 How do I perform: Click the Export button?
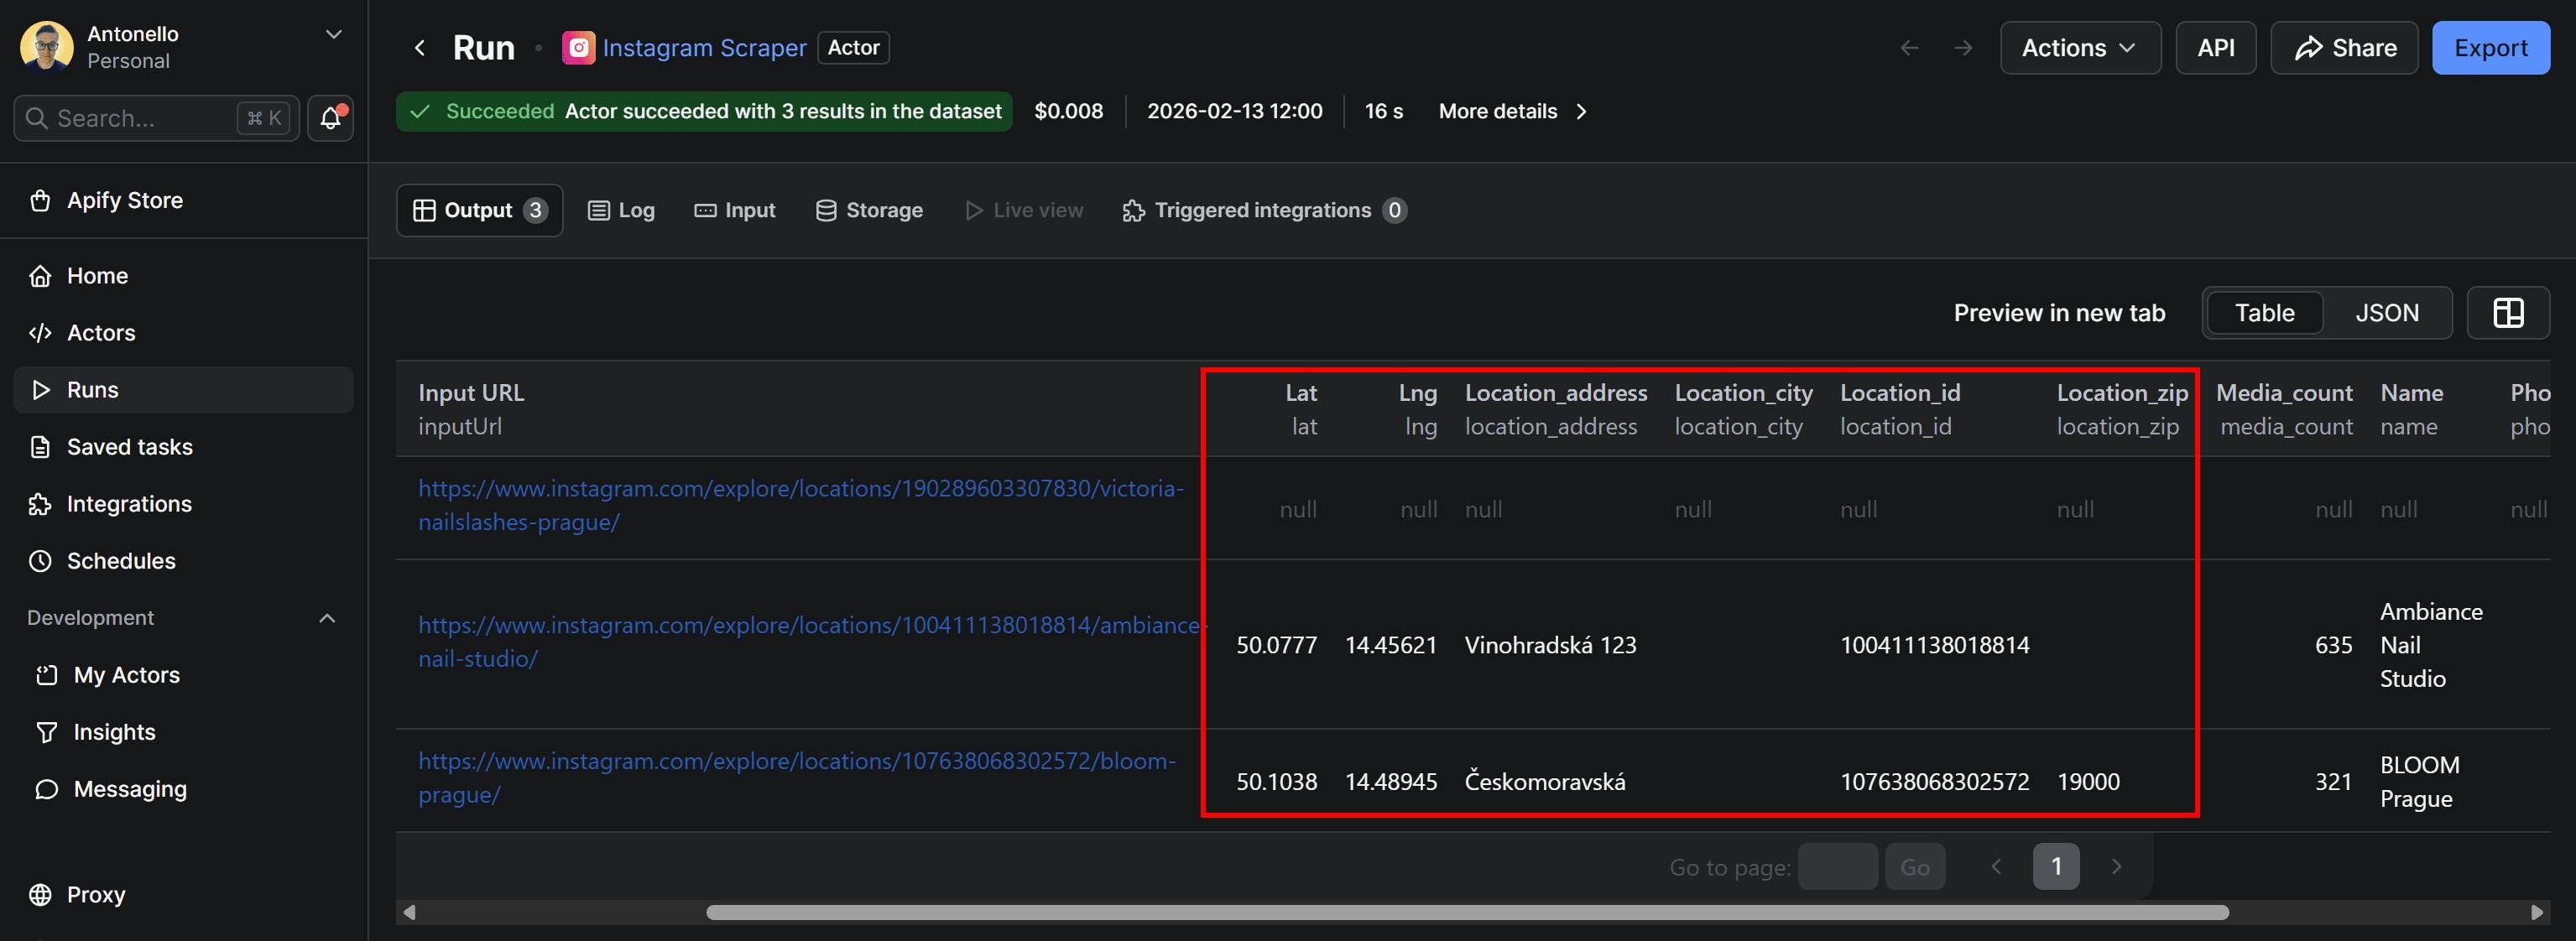tap(2490, 47)
